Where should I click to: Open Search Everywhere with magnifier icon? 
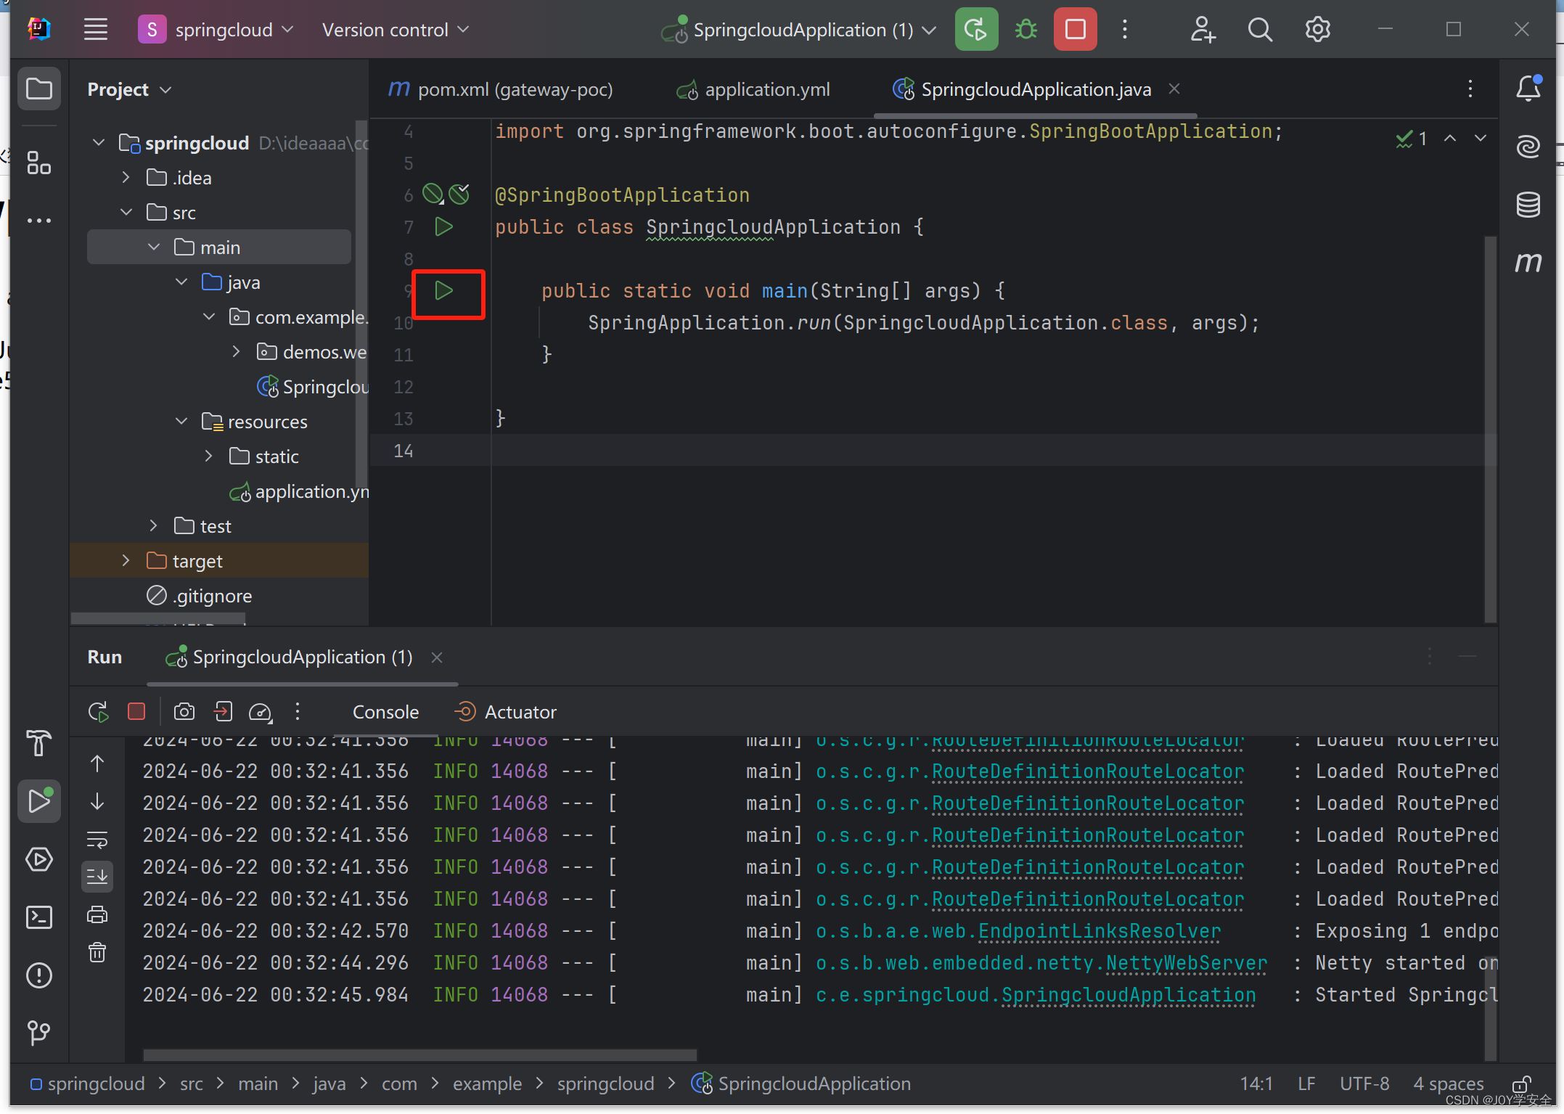coord(1260,29)
